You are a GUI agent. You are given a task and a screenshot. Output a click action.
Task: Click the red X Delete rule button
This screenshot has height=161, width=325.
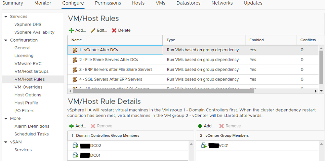click(121, 30)
